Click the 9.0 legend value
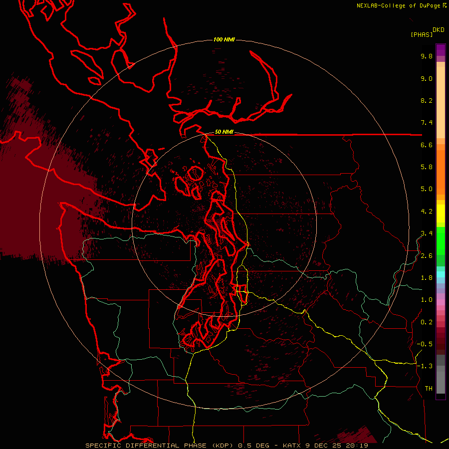449x449 pixels. coord(427,78)
